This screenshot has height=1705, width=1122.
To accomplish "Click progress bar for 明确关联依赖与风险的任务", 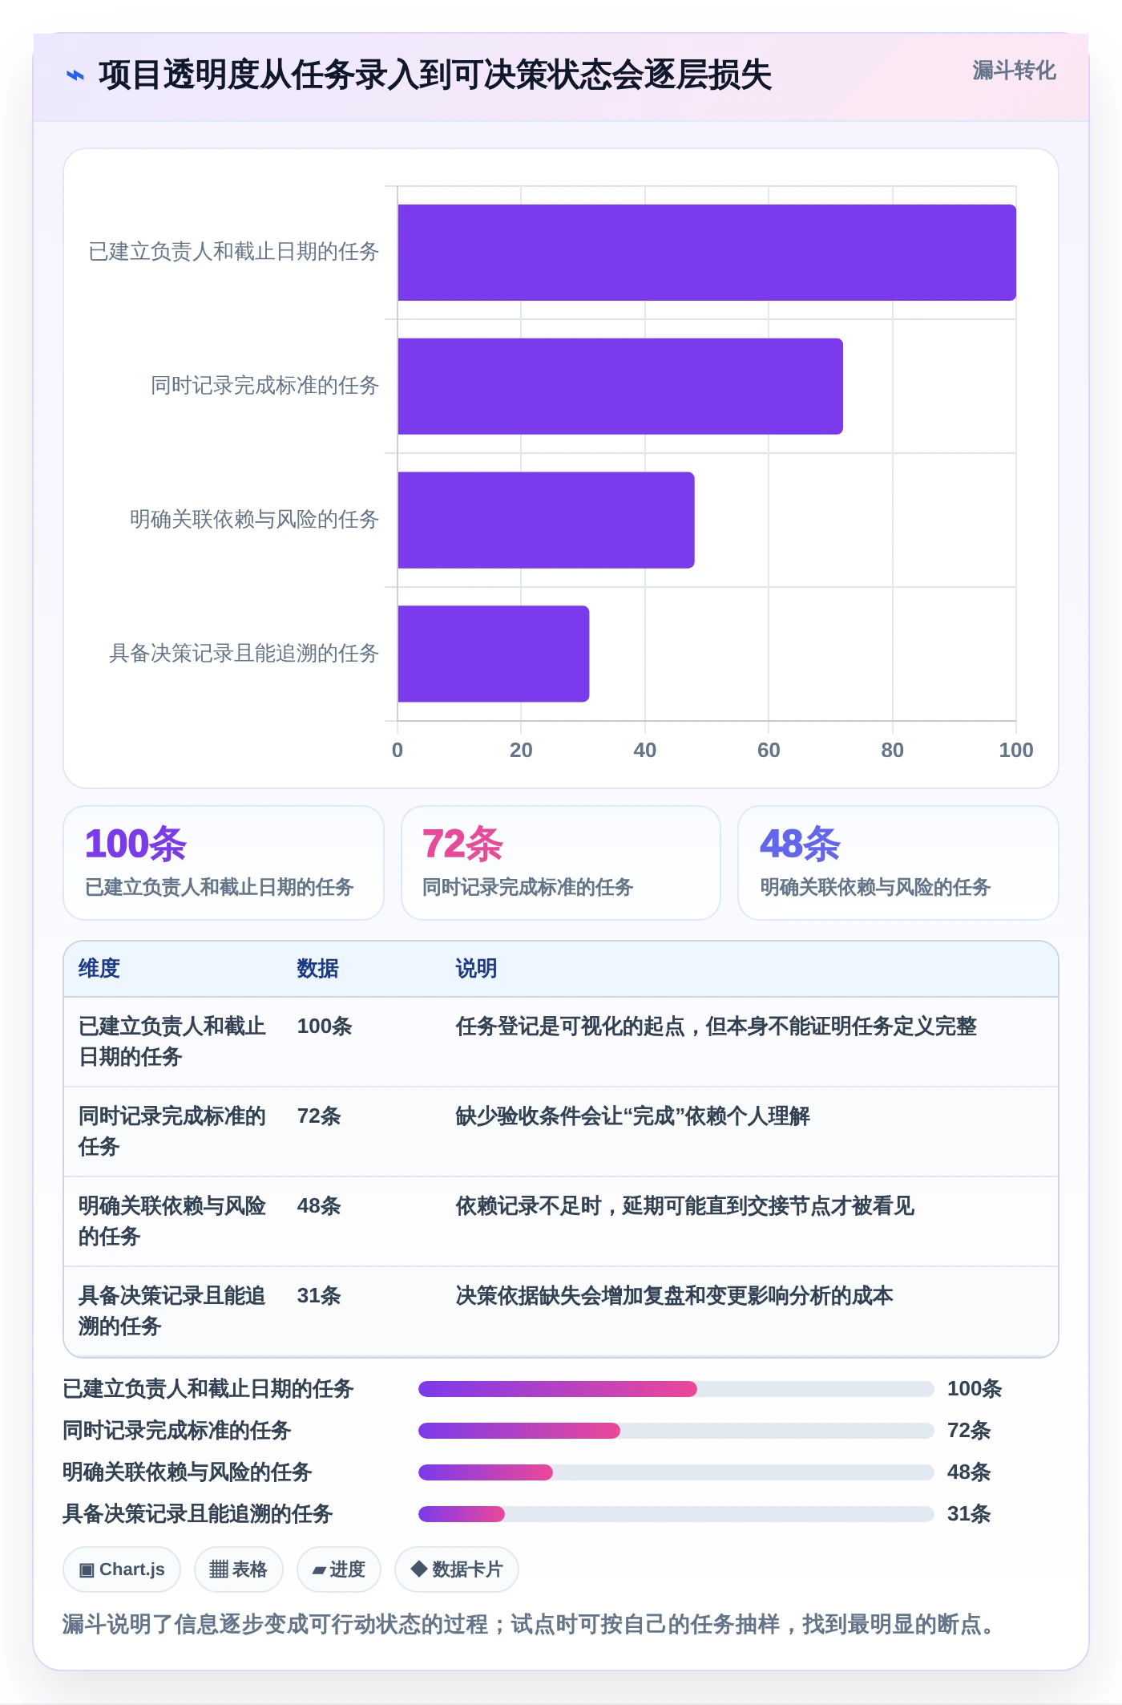I will point(676,1472).
